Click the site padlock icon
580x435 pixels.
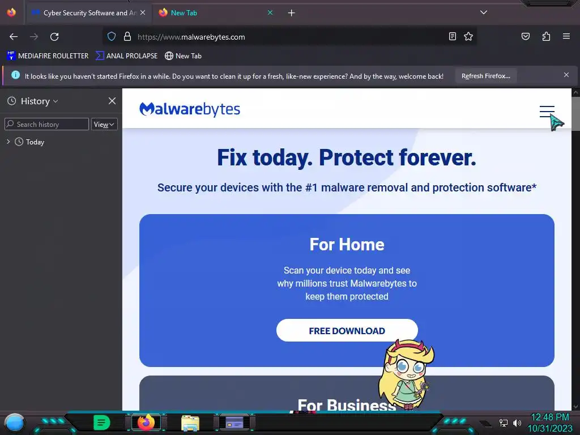pos(127,36)
